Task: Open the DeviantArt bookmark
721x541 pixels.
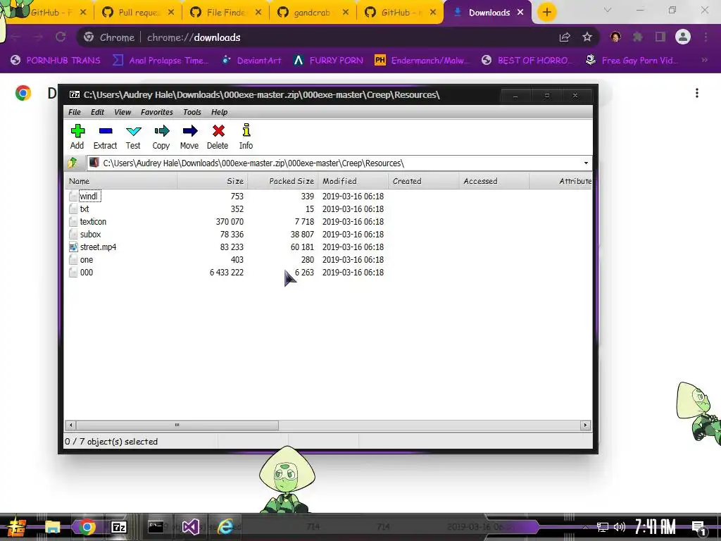Action: click(x=251, y=61)
